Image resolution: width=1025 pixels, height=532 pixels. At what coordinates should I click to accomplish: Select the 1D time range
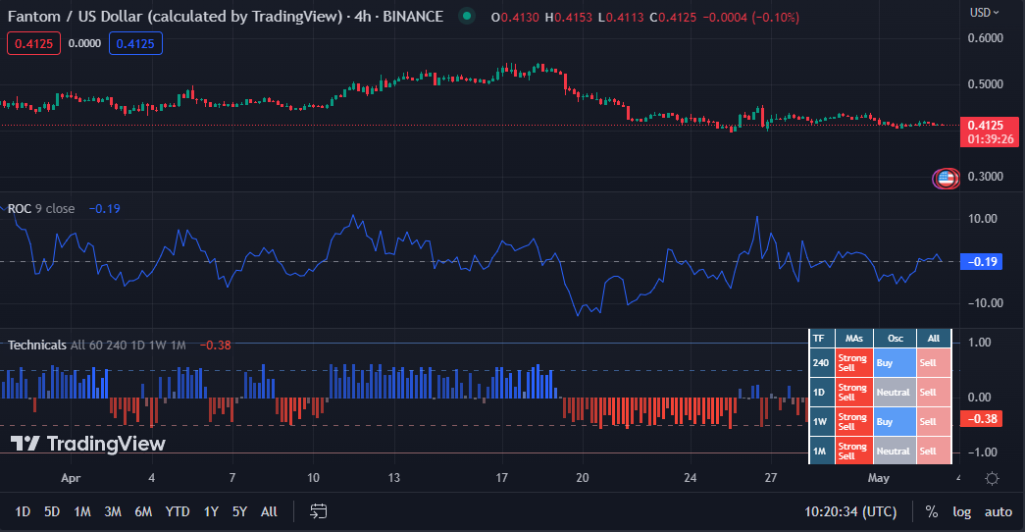pos(23,511)
